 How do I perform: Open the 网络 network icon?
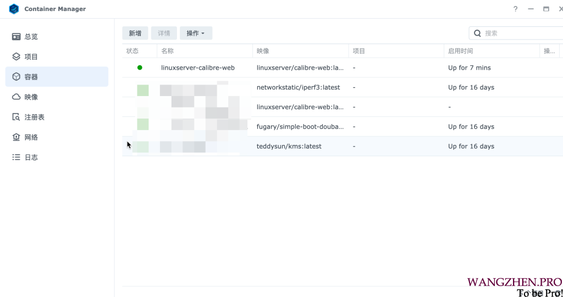pos(16,137)
